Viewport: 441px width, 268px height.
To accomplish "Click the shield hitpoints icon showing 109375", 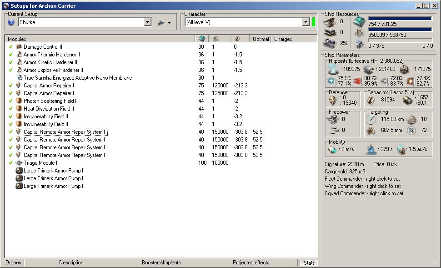I will tap(333, 69).
